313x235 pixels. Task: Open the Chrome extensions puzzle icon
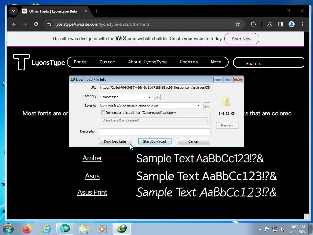pyautogui.click(x=253, y=24)
